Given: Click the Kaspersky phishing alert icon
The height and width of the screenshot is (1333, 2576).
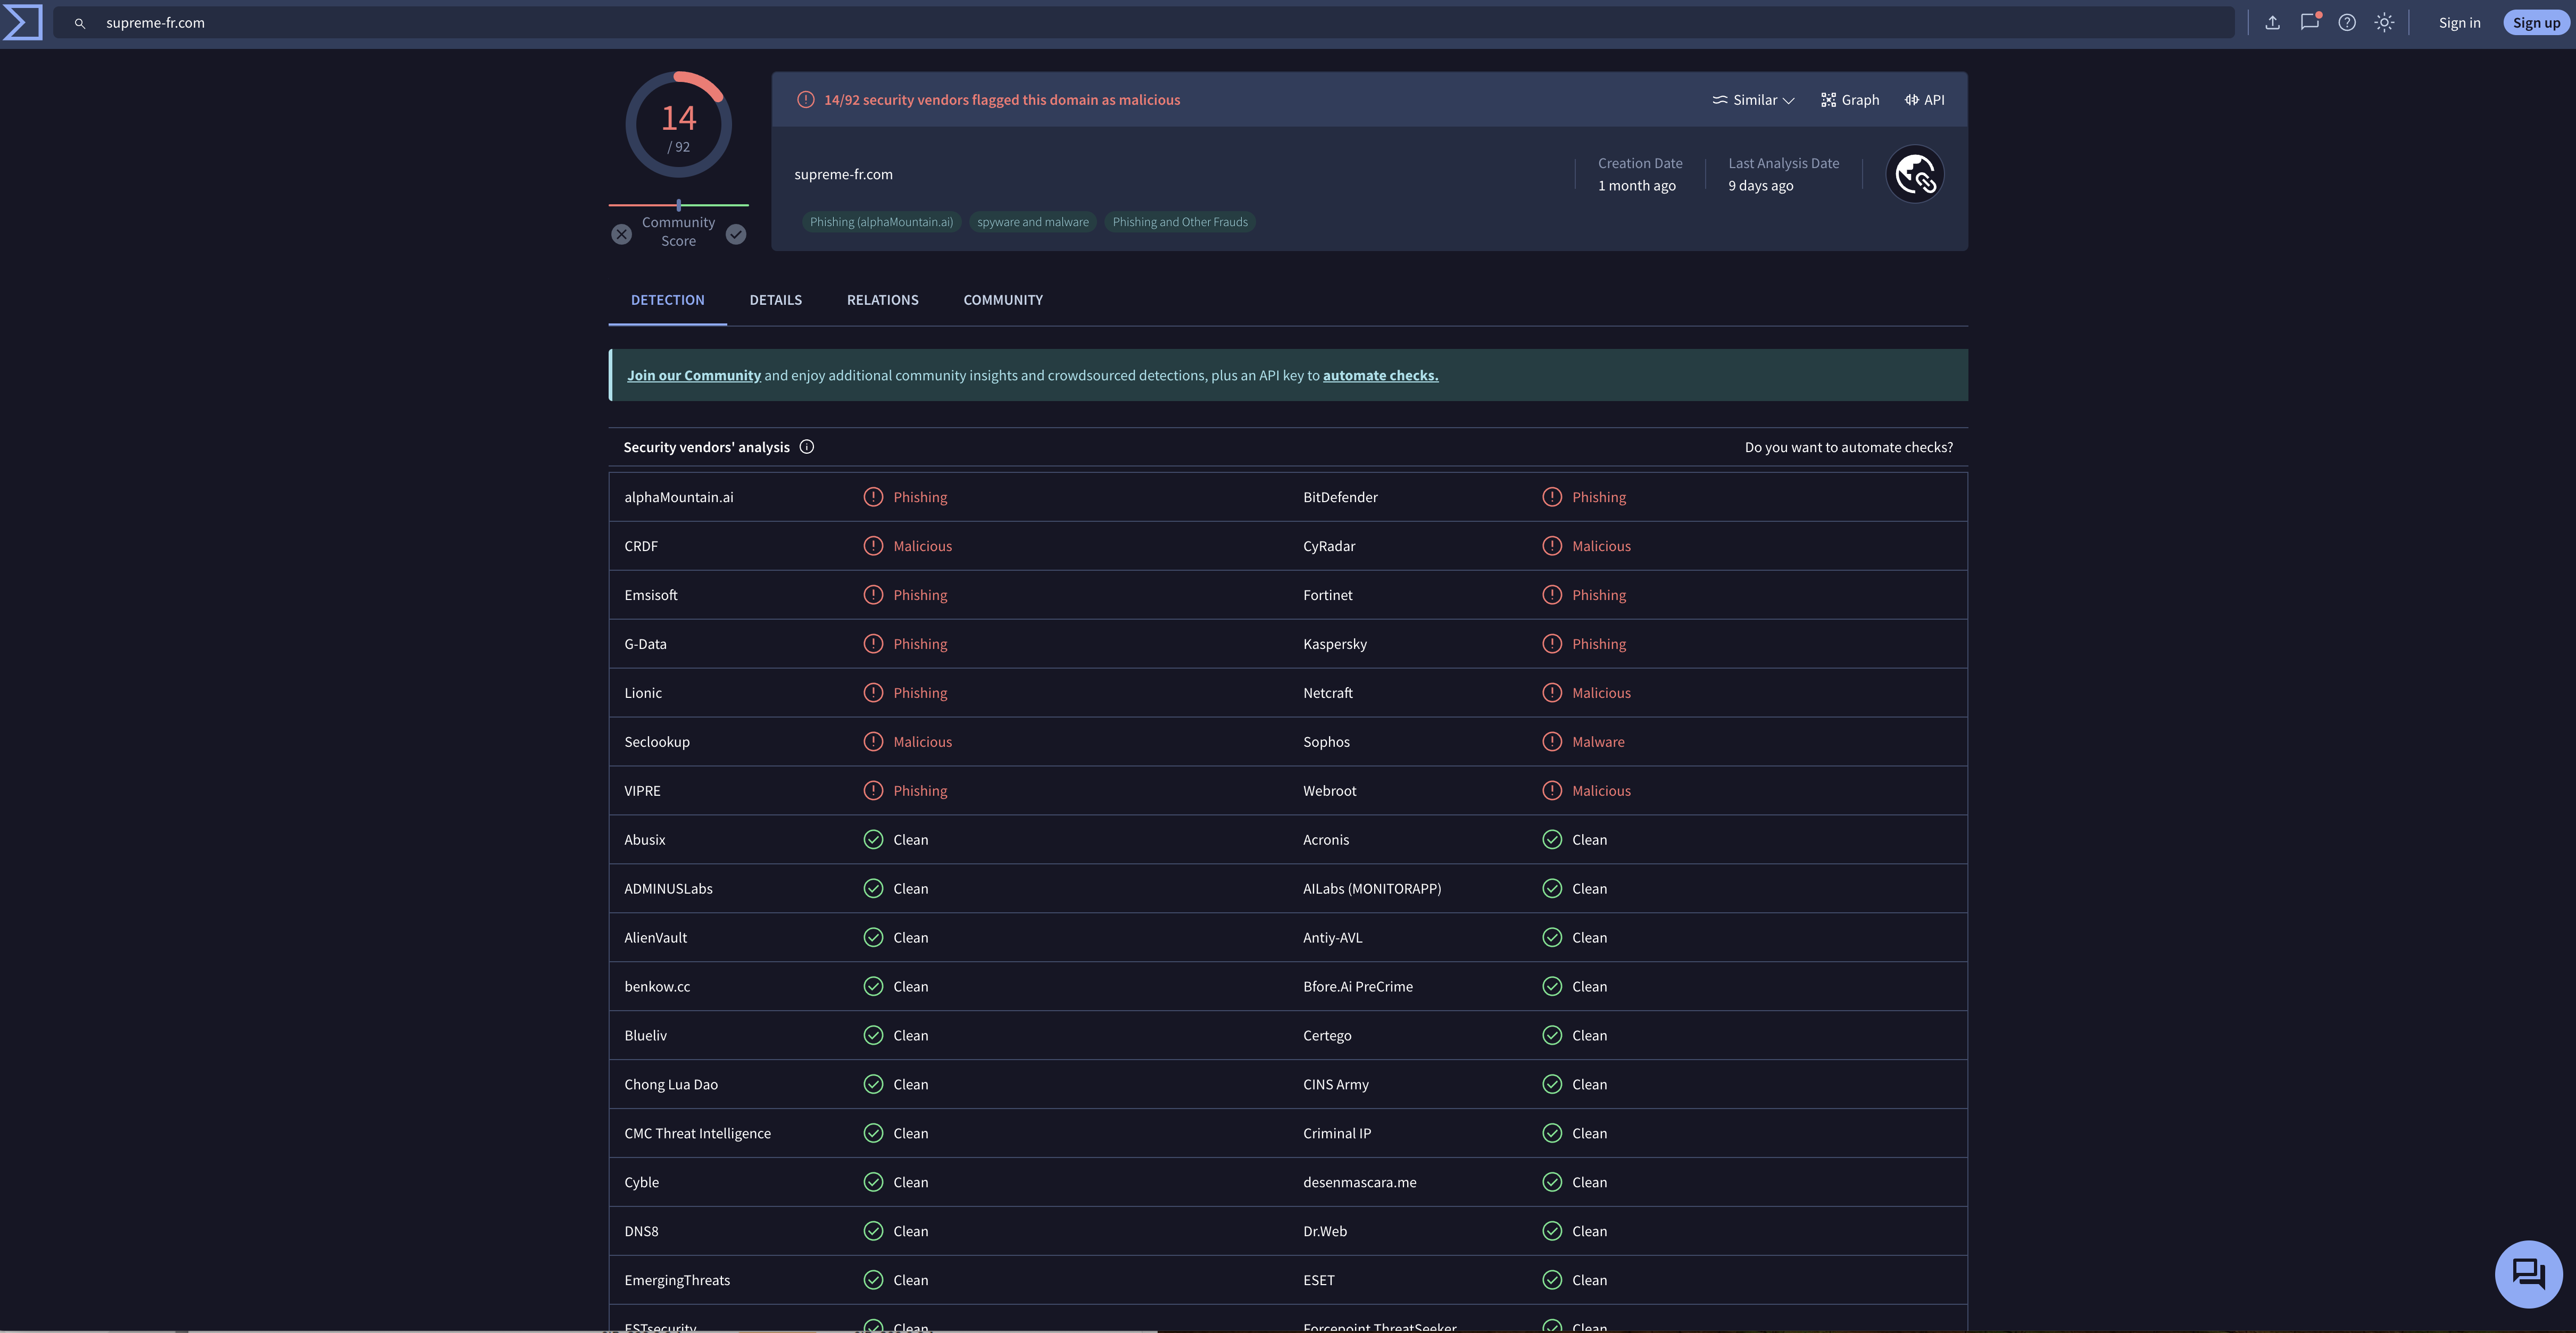Looking at the screenshot, I should pos(1552,644).
